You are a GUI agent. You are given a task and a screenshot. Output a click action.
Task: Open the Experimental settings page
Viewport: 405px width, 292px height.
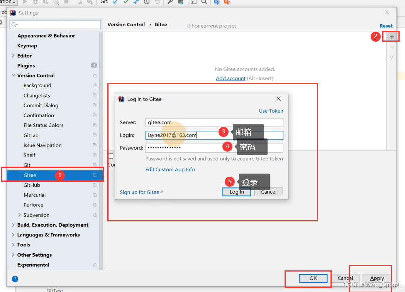click(33, 265)
